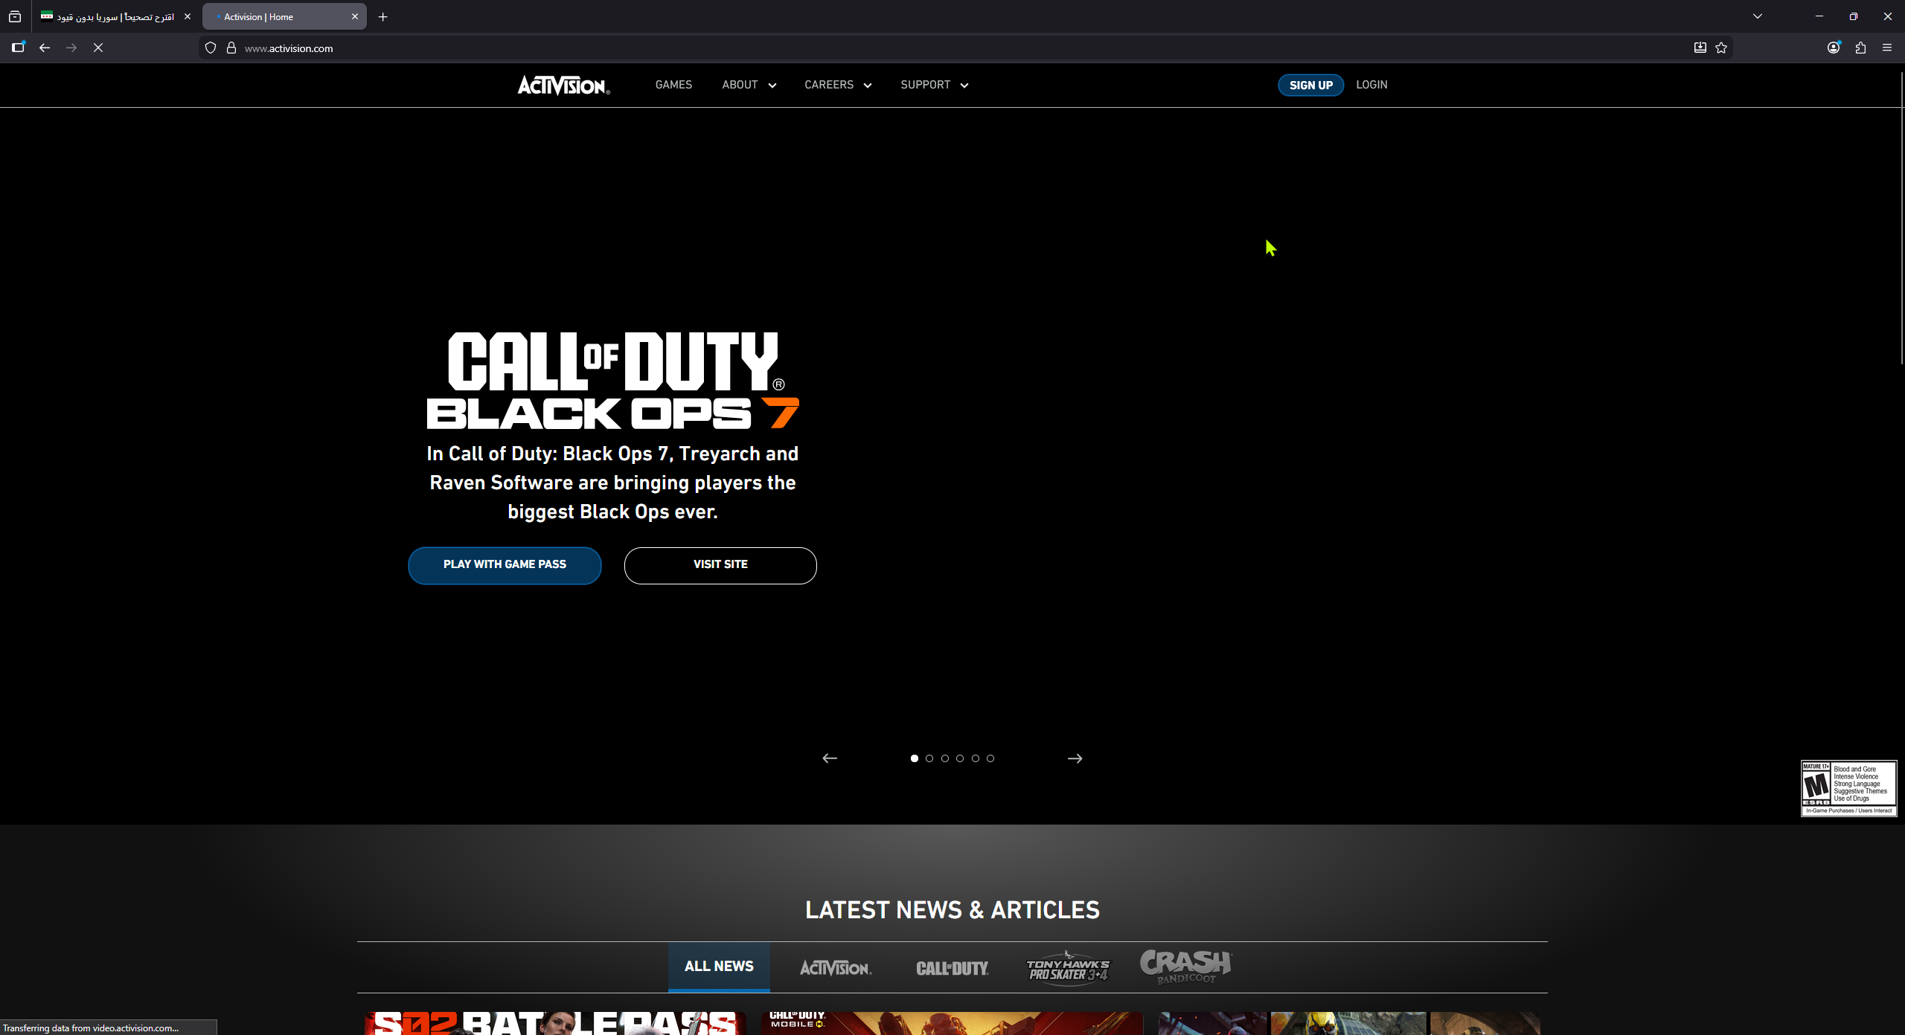Go back using browser back arrow

tap(45, 48)
